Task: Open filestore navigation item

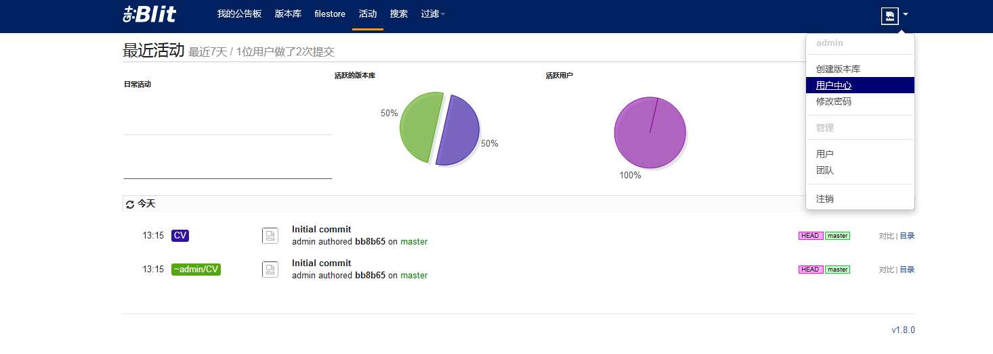Action: (x=330, y=14)
